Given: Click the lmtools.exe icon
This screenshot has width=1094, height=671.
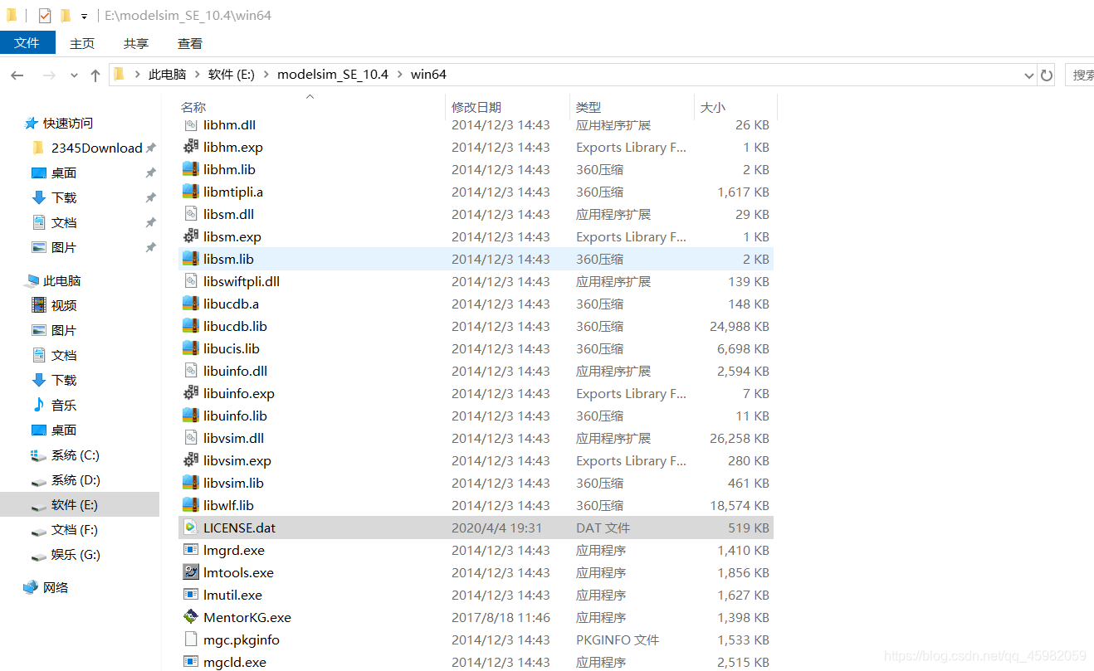Looking at the screenshot, I should 191,572.
